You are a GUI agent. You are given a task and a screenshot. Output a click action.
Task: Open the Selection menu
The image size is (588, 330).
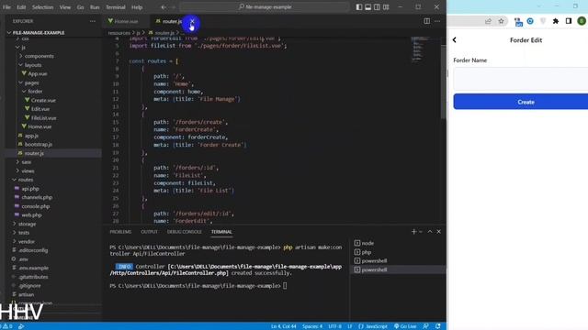pyautogui.click(x=43, y=7)
